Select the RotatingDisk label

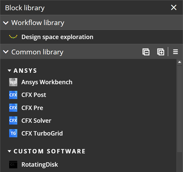40,165
